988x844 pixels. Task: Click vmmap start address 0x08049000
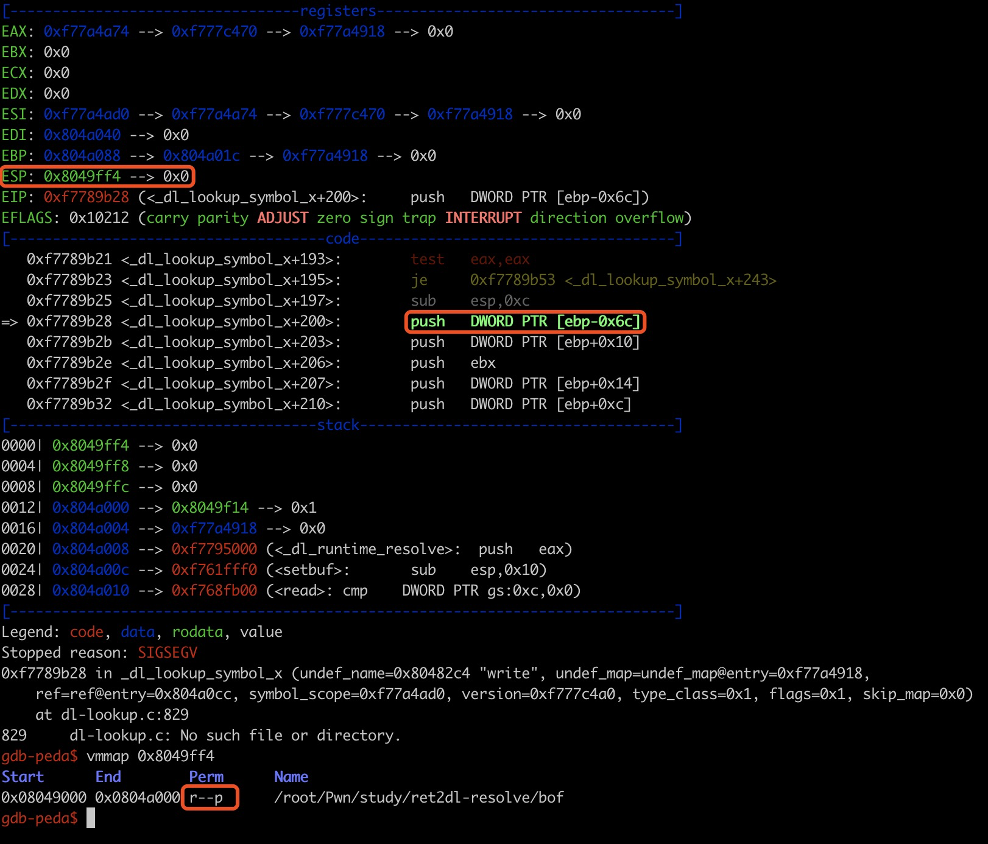tap(44, 798)
